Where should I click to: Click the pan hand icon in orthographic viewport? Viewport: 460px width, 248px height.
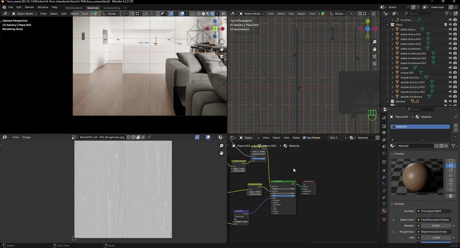[374, 49]
